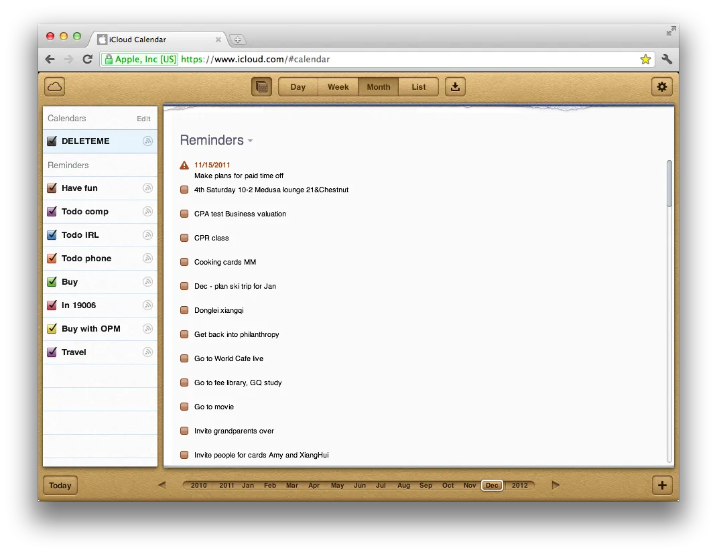This screenshot has height=554, width=717.
Task: Uncheck the Todo IRL checkbox
Action: [52, 235]
